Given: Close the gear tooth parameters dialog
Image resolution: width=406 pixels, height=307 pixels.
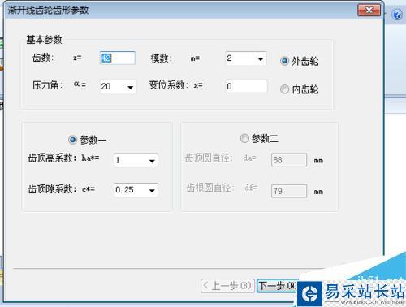Looking at the screenshot, I should click(x=369, y=11).
